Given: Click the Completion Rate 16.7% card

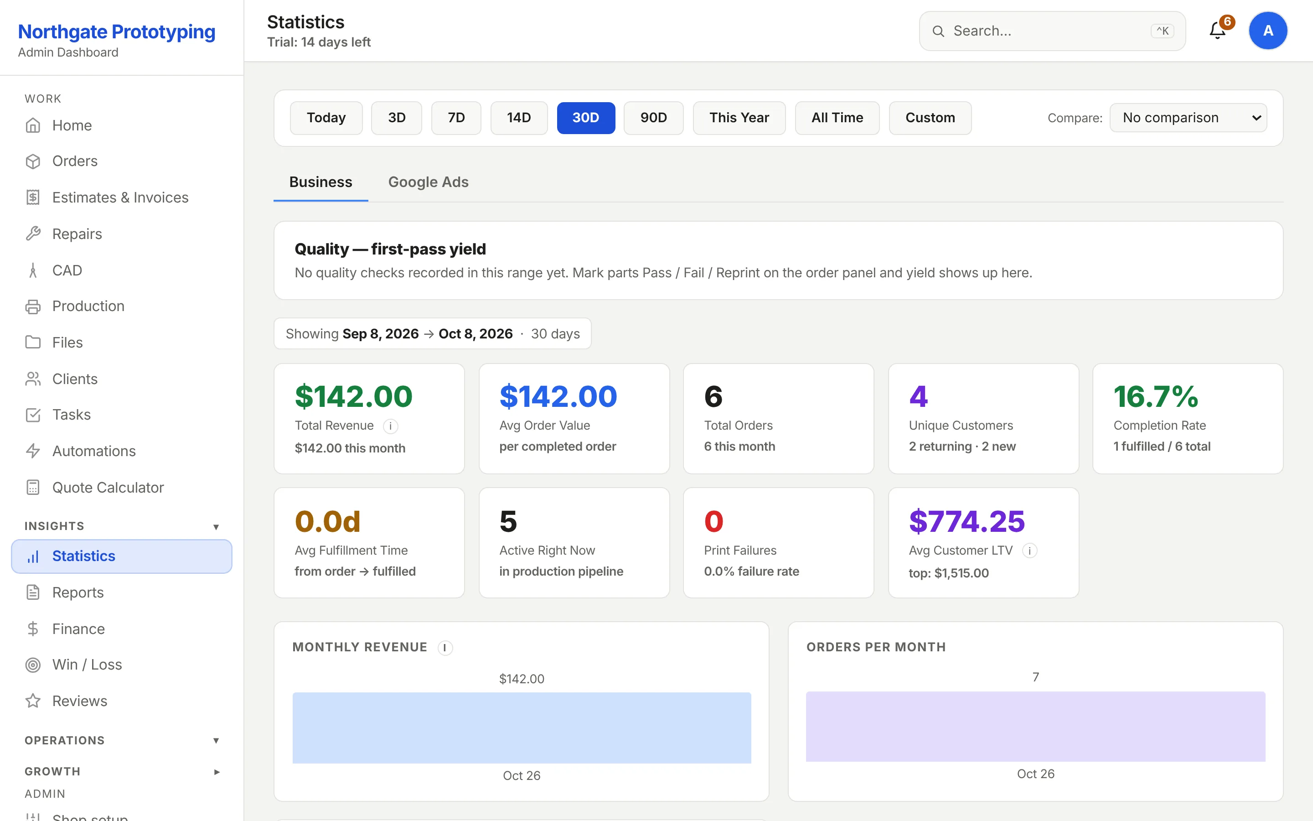Looking at the screenshot, I should click(x=1188, y=419).
